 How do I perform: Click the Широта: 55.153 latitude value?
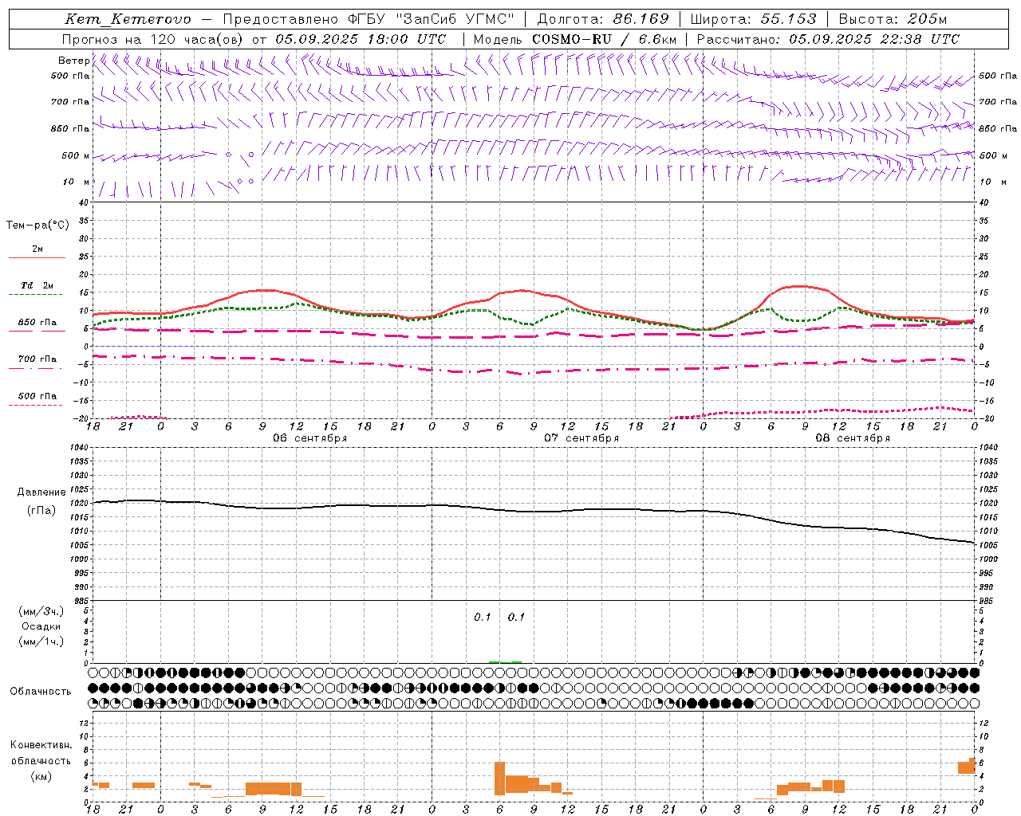click(753, 19)
